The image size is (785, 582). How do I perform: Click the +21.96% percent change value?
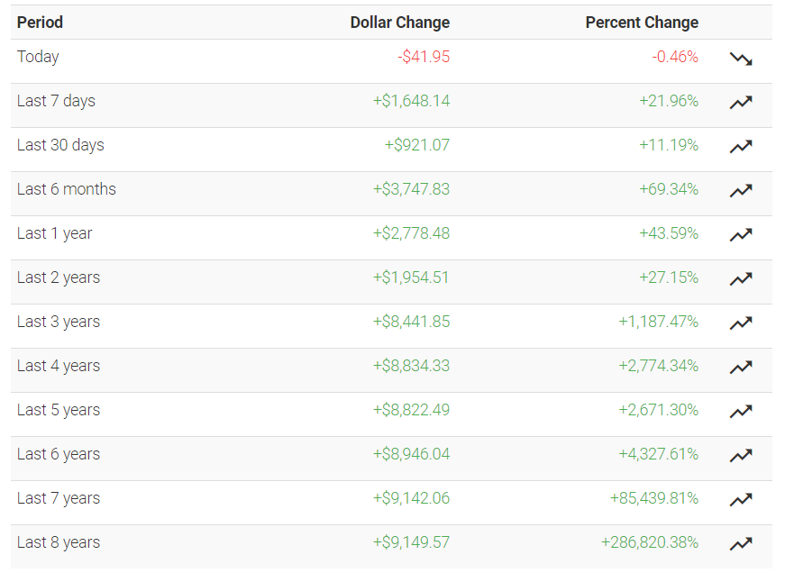(x=669, y=101)
